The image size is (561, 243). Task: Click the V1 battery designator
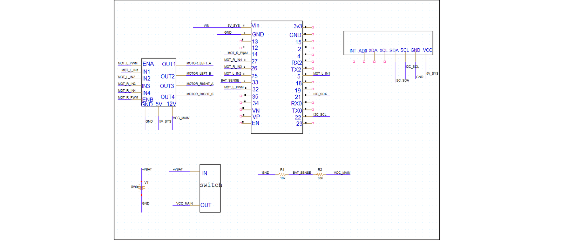(x=146, y=183)
